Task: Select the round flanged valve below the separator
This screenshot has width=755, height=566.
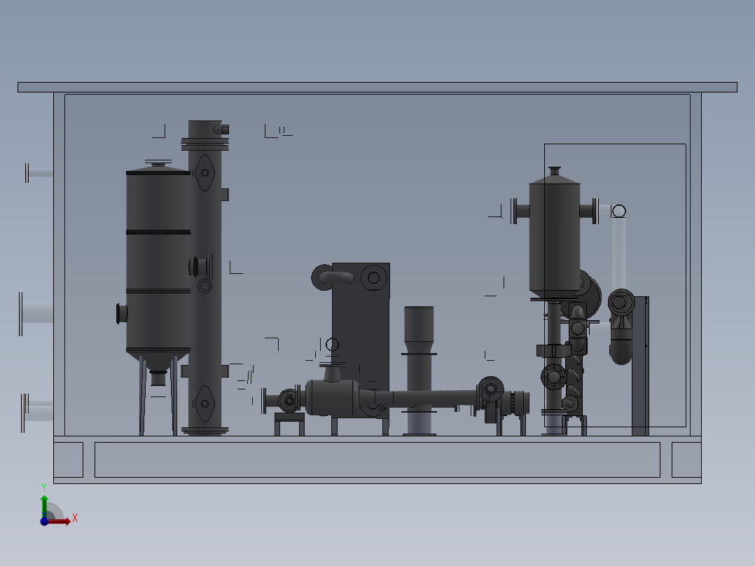Action: tap(554, 377)
